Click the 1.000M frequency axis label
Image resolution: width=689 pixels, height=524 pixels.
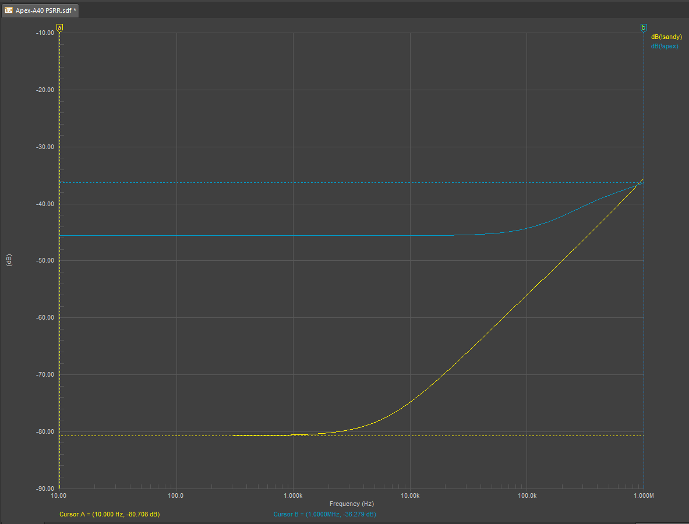click(644, 496)
